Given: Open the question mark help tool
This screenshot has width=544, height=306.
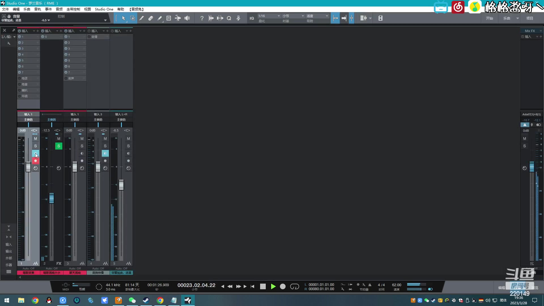Looking at the screenshot, I should point(202,18).
